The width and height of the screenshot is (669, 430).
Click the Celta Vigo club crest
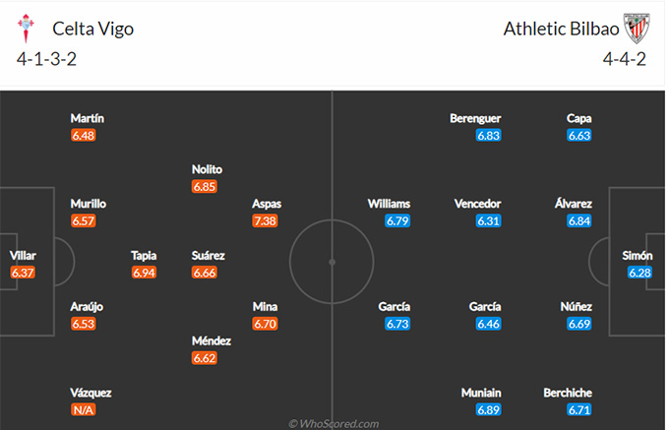[x=26, y=29]
